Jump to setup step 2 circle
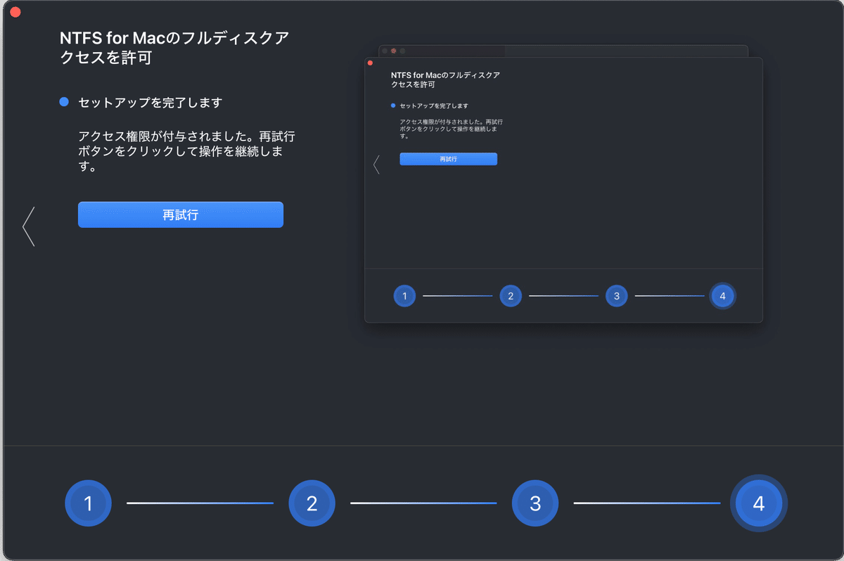 pyautogui.click(x=312, y=503)
